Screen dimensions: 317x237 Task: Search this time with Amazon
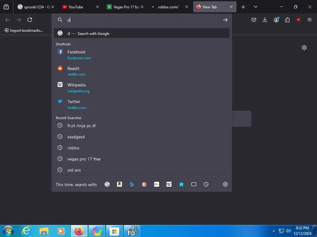point(119,184)
